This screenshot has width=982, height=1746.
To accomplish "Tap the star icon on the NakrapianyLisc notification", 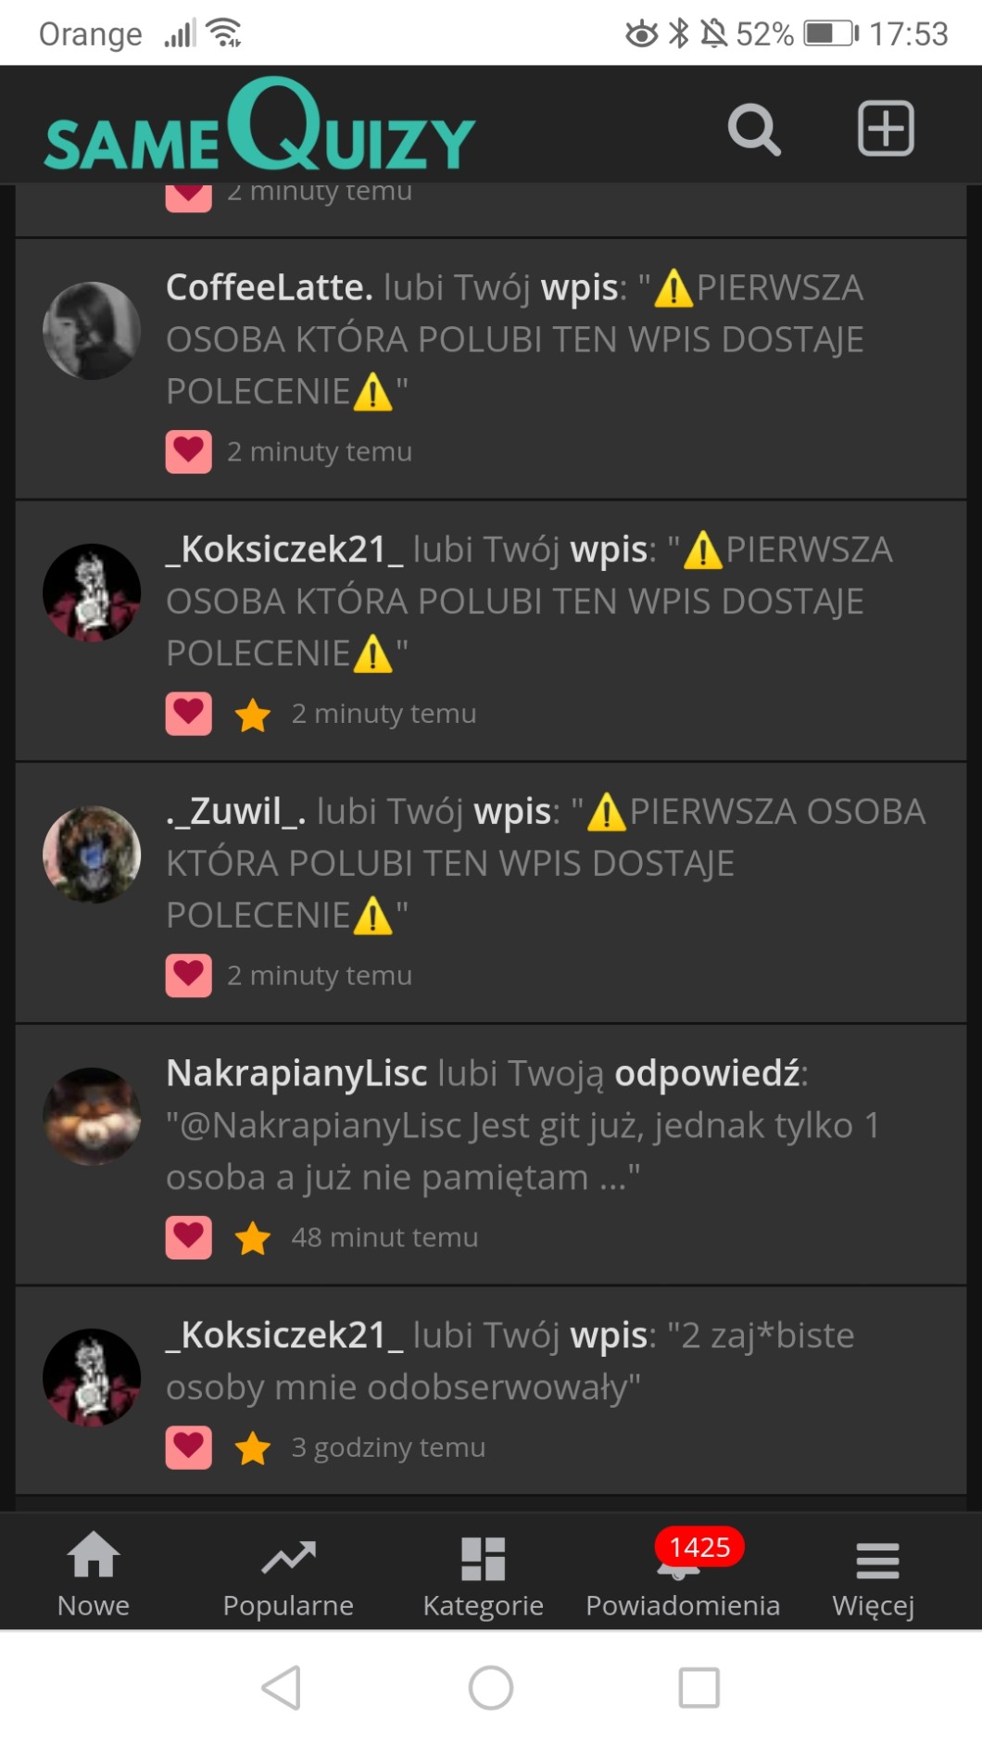I will [x=252, y=1237].
